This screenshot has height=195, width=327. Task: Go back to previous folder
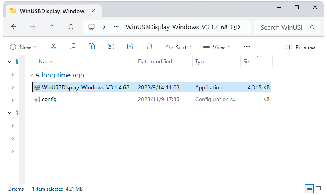click(x=14, y=27)
